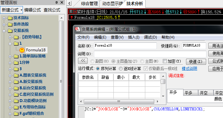Collapse the 交易系统 tree node
223x118 pixels.
[4, 31]
